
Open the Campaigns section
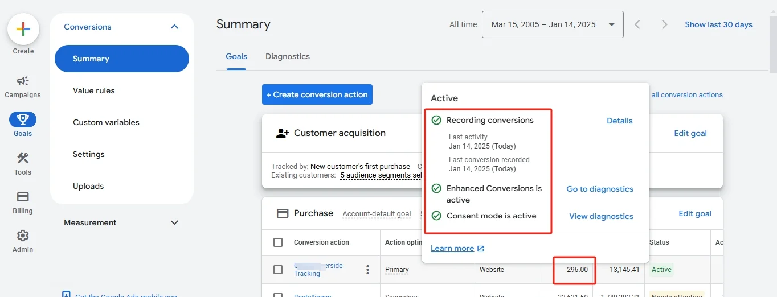(23, 87)
